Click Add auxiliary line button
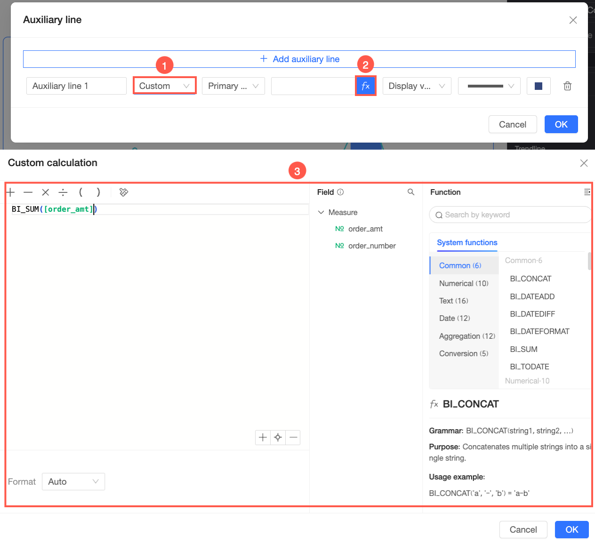595x543 pixels. 299,59
